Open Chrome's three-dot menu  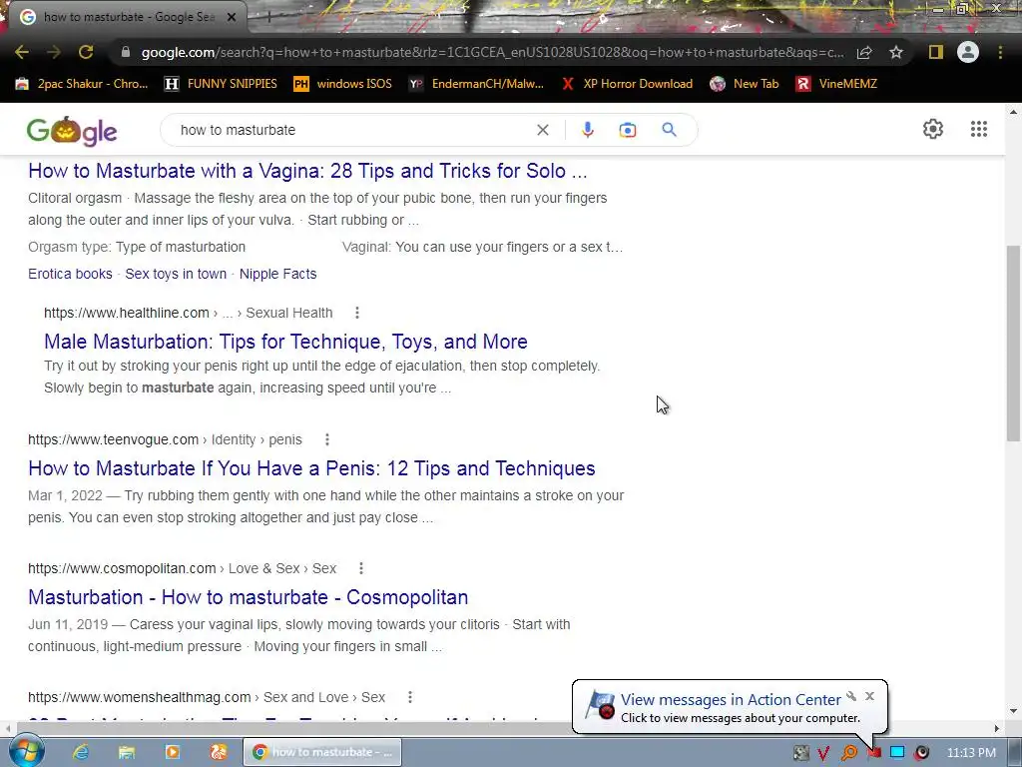point(1000,52)
